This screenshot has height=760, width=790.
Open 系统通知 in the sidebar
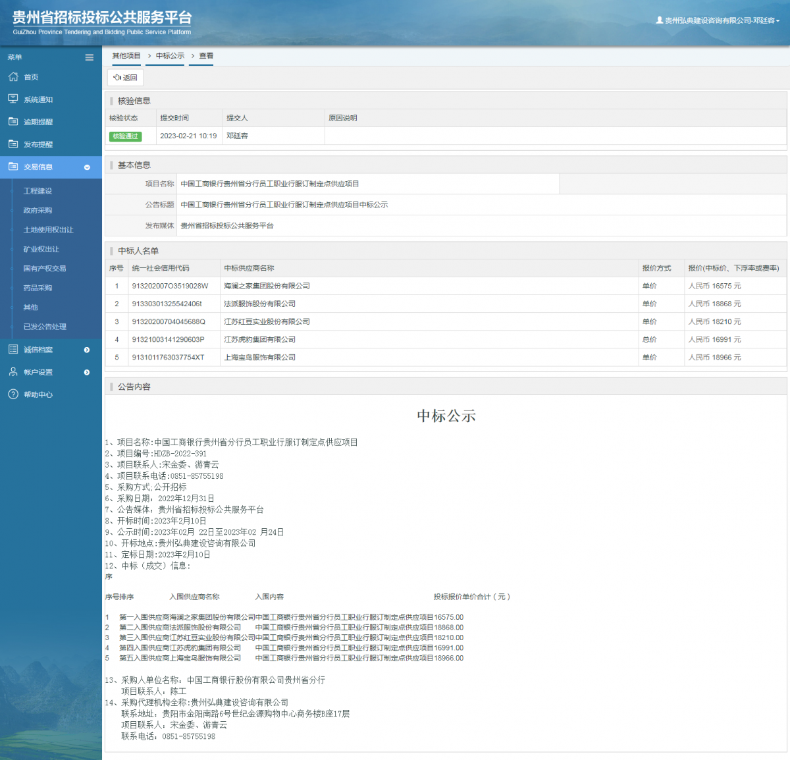38,99
